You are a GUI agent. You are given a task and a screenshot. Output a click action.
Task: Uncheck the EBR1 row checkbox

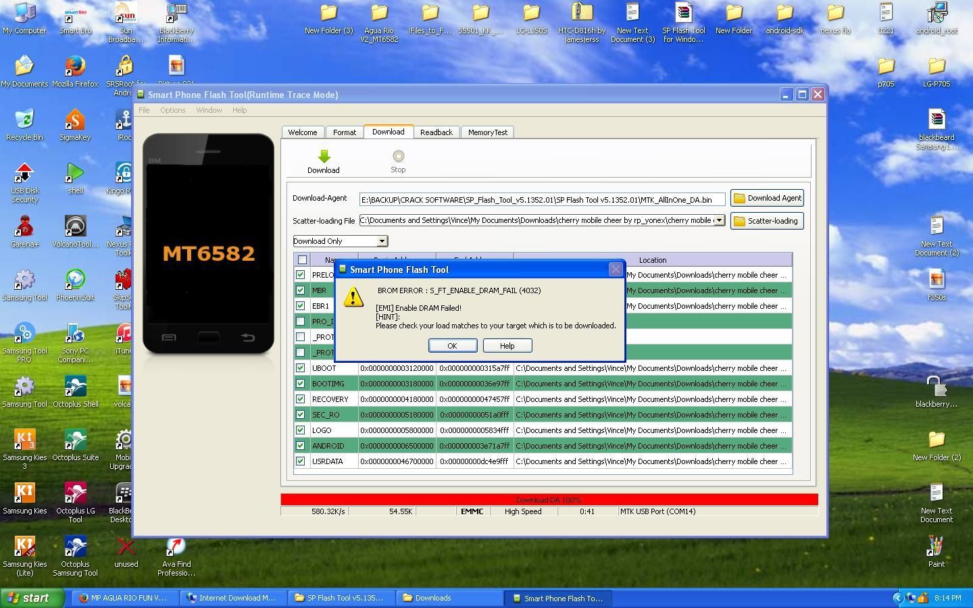point(301,306)
